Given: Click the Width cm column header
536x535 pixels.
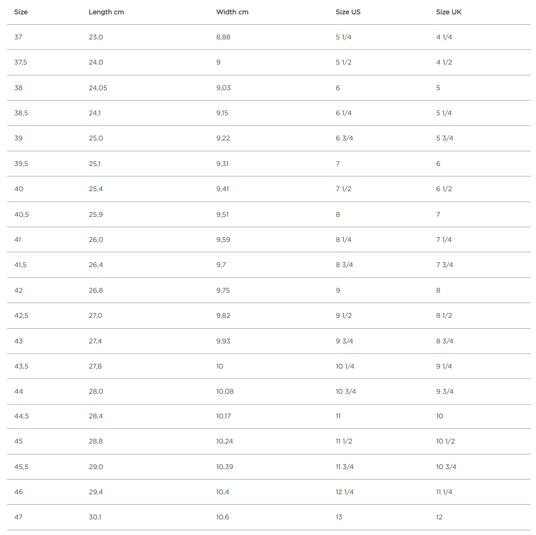Looking at the screenshot, I should click(232, 12).
